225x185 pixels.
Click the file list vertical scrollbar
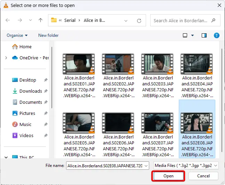point(222,100)
